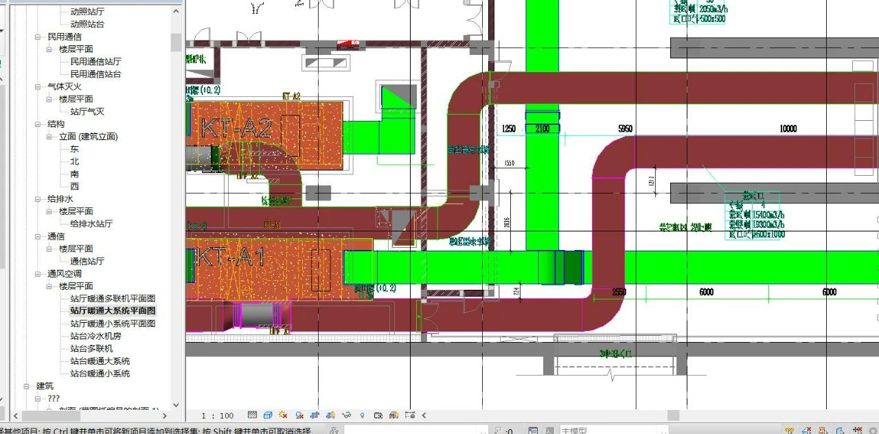Collapse the 民用通信 tree node
This screenshot has height=434, width=879.
[38, 37]
